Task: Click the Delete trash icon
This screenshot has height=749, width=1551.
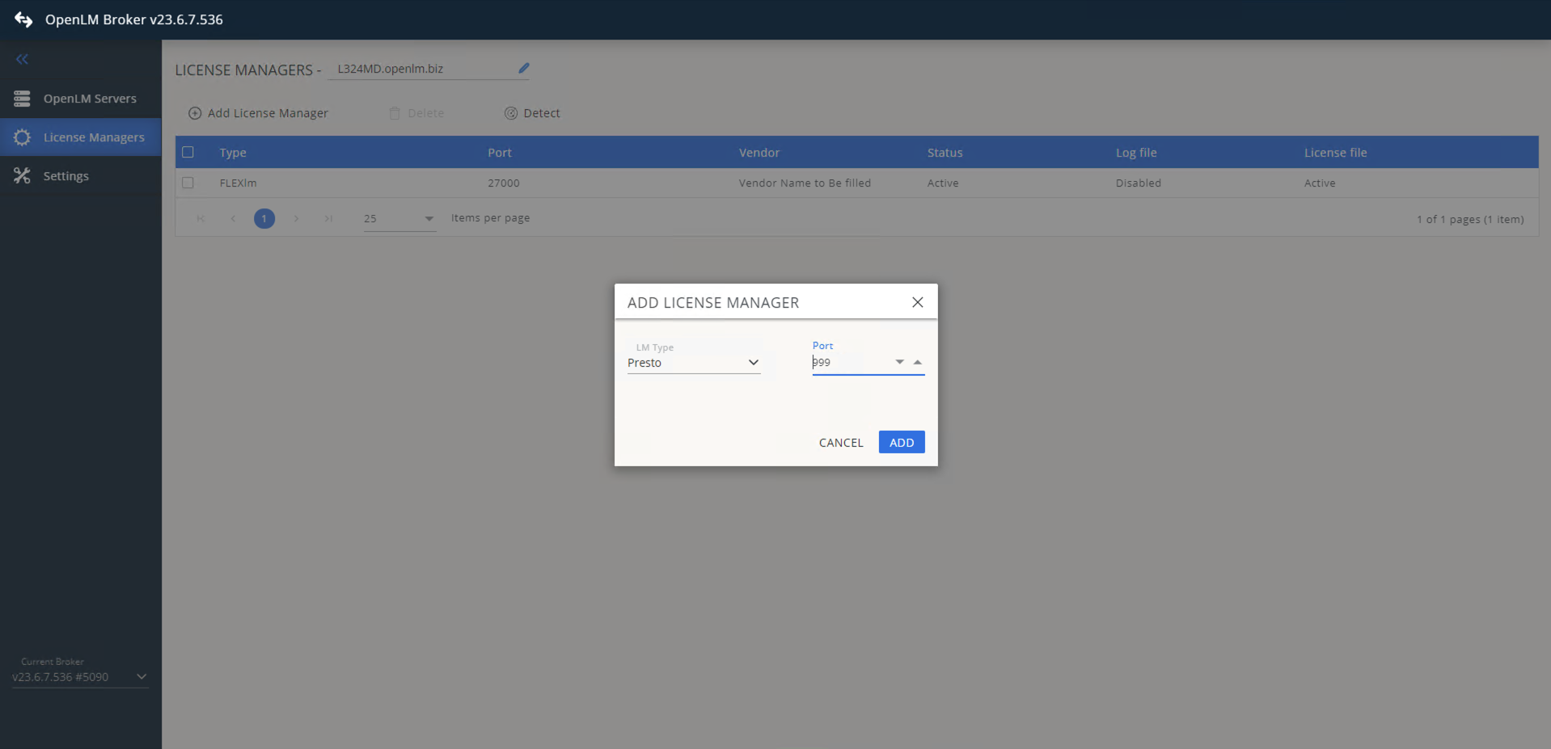Action: click(395, 113)
